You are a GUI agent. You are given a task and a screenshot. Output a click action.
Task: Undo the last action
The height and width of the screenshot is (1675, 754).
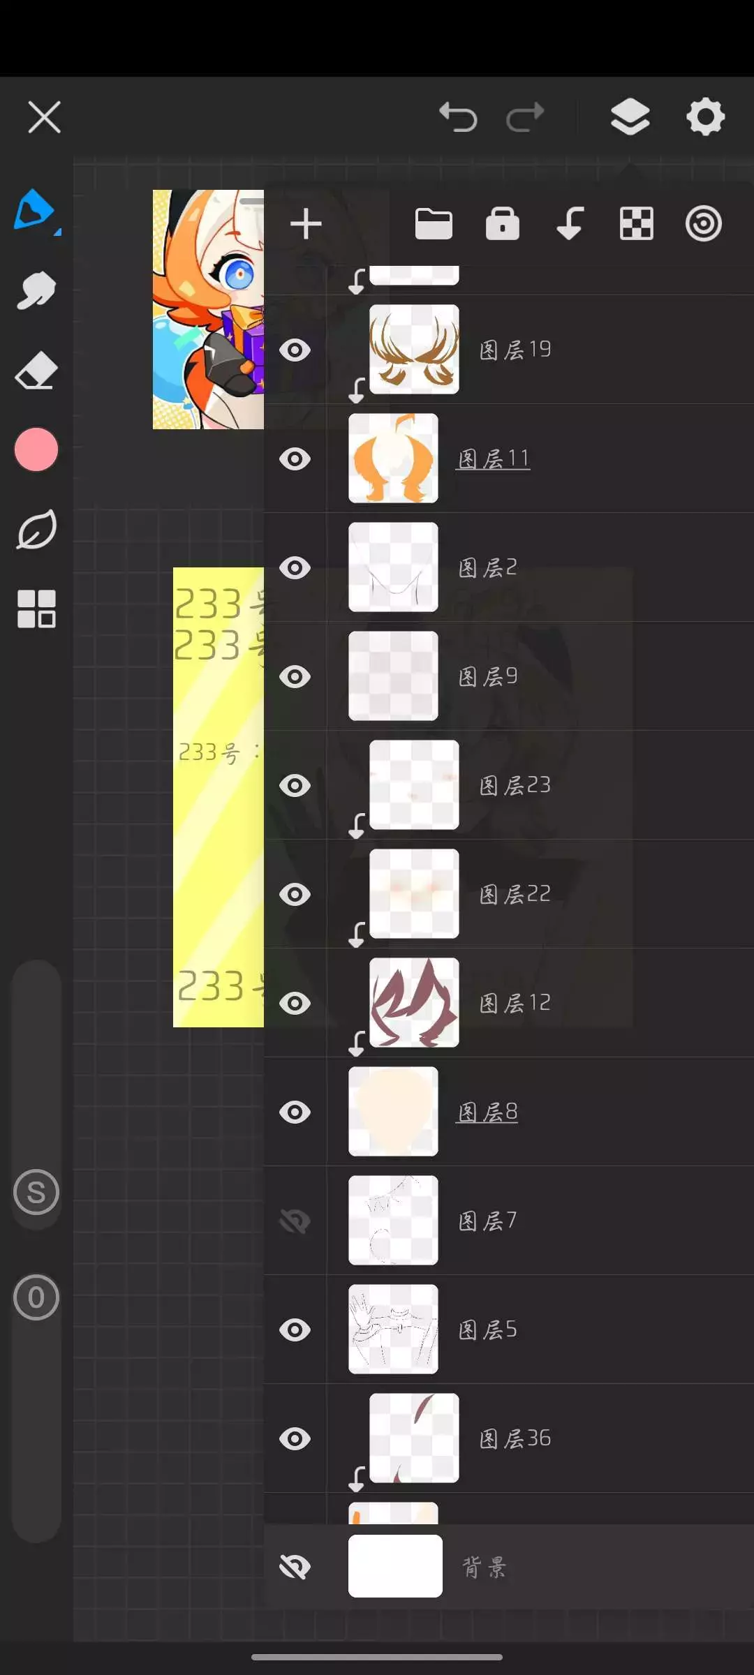tap(458, 117)
